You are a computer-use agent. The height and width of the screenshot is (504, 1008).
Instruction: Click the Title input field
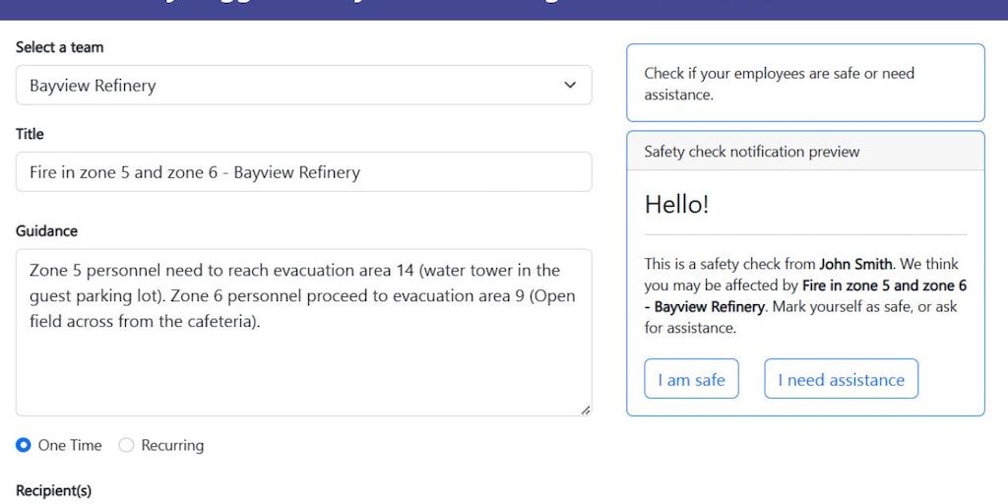click(303, 172)
